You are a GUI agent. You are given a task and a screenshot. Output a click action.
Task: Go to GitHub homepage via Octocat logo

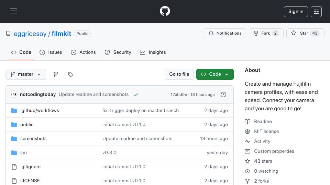(x=165, y=11)
